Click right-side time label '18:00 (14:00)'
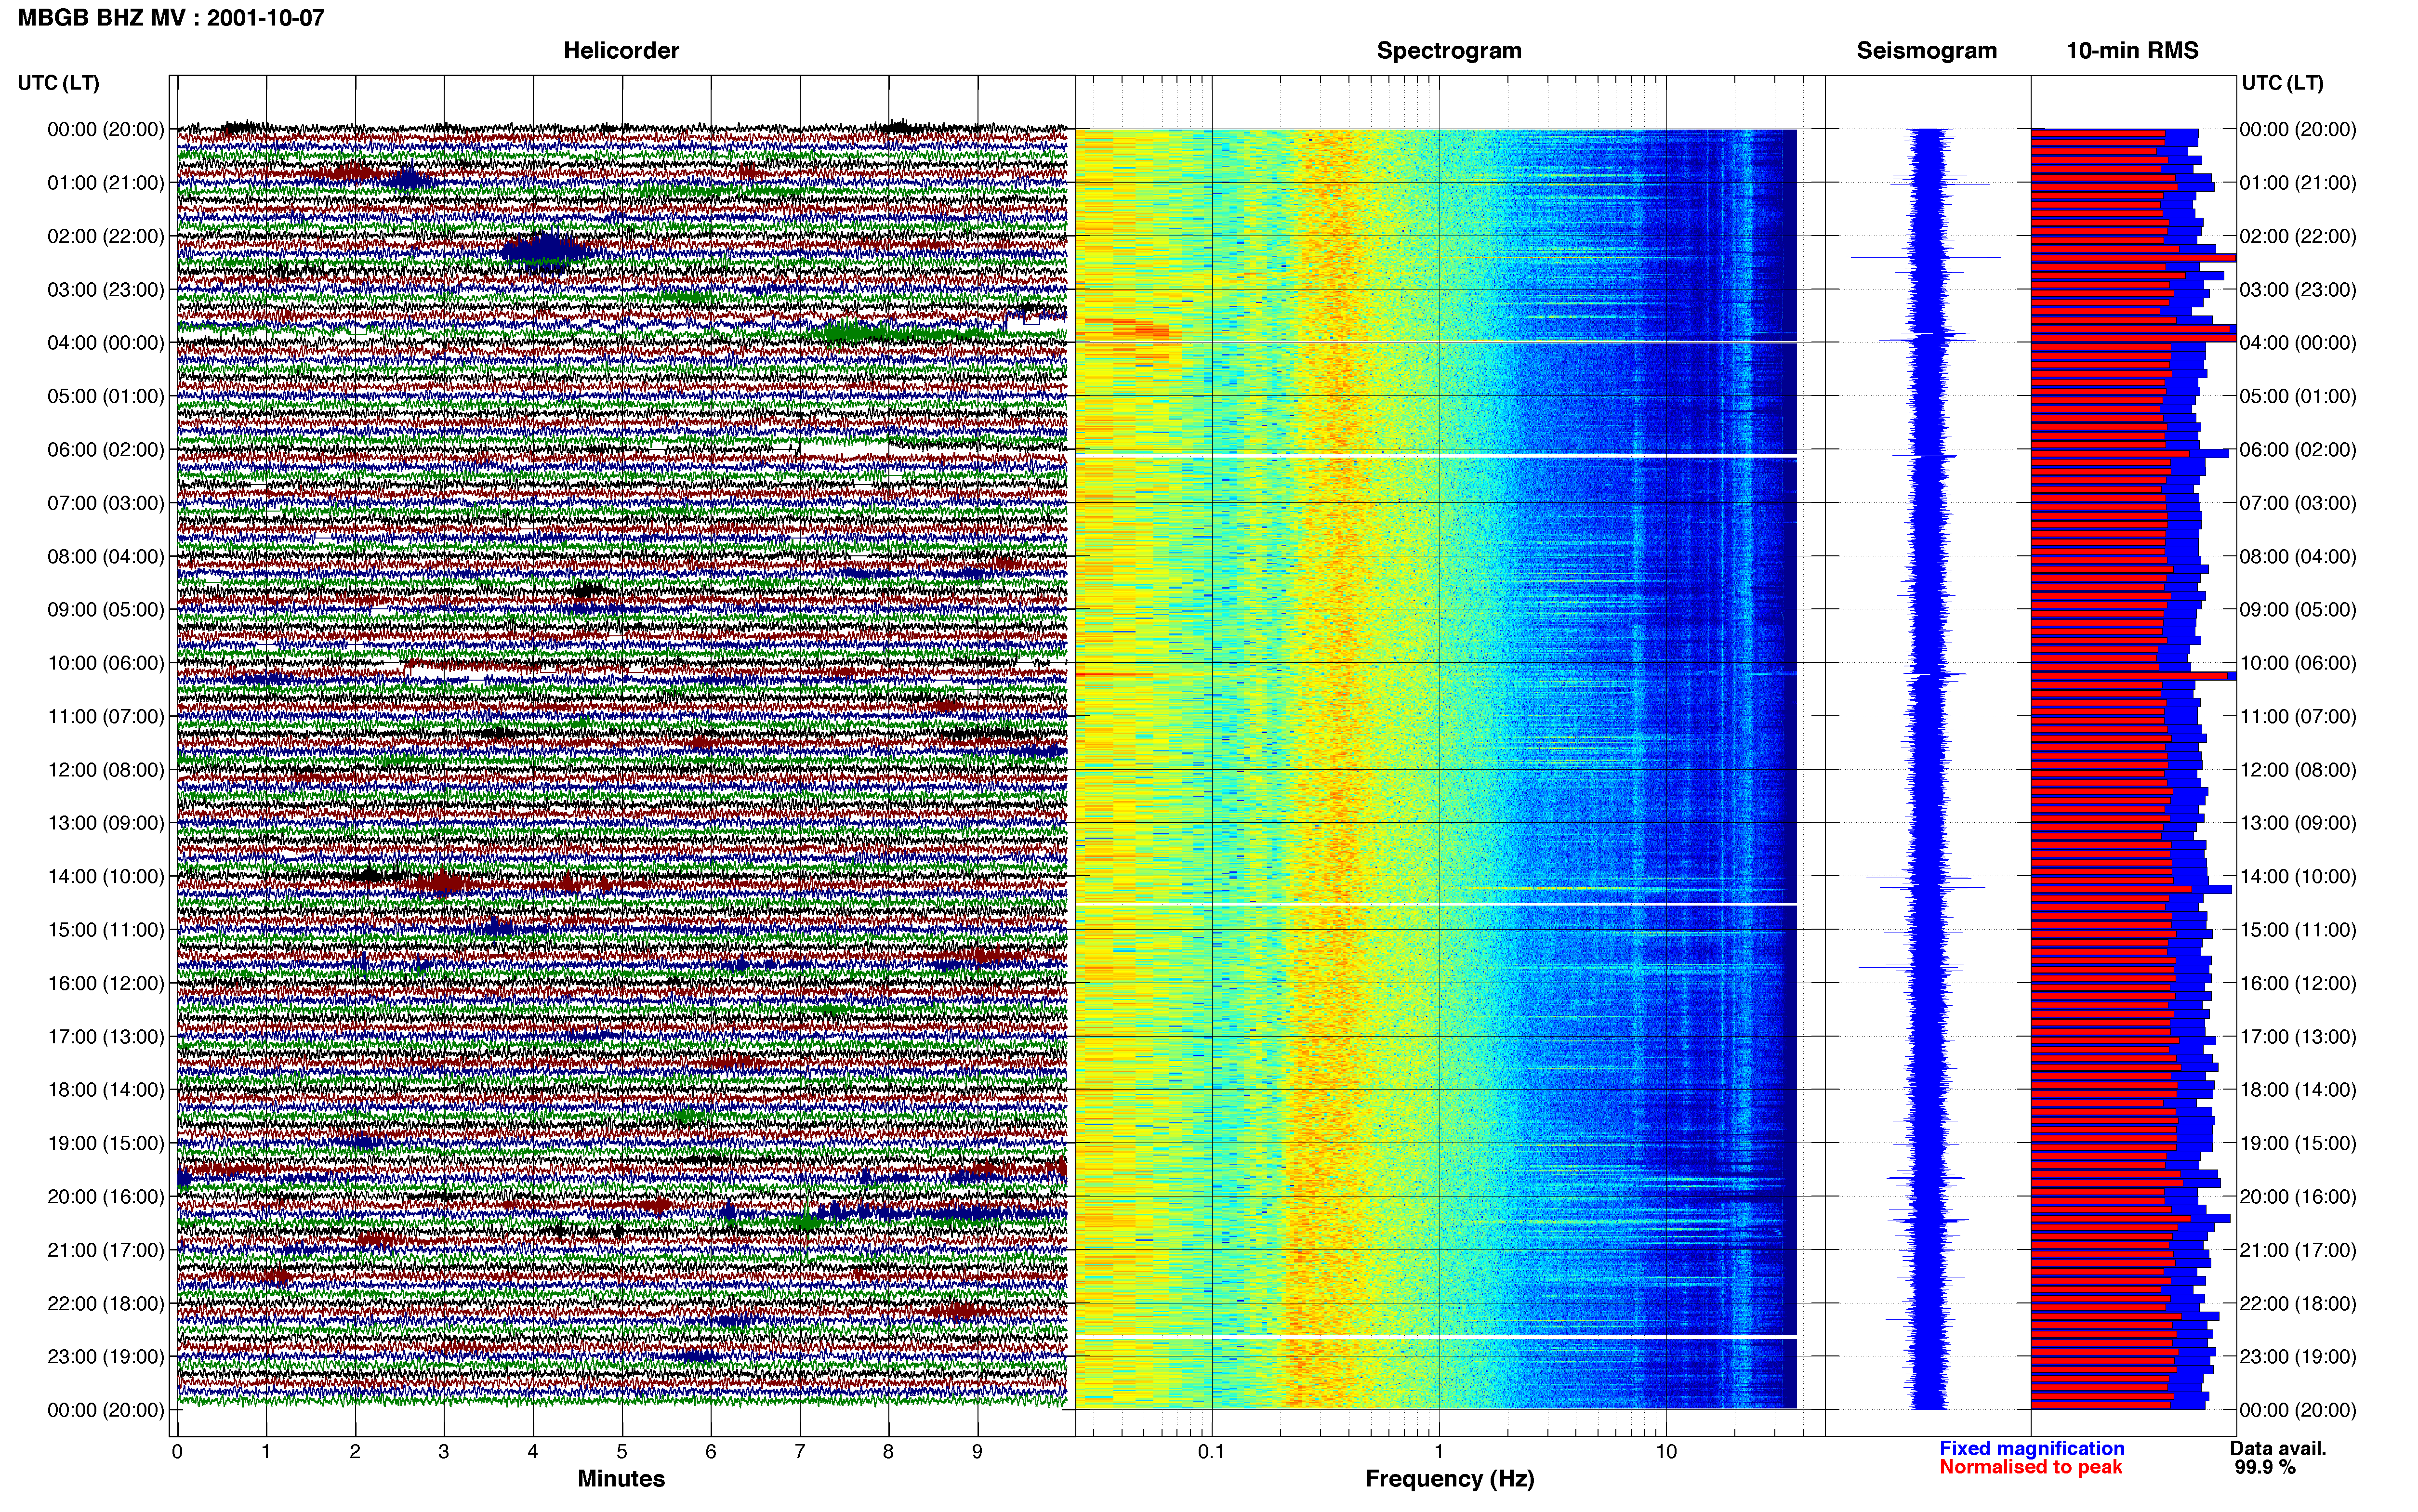The height and width of the screenshot is (1512, 2418). pos(2298,1090)
